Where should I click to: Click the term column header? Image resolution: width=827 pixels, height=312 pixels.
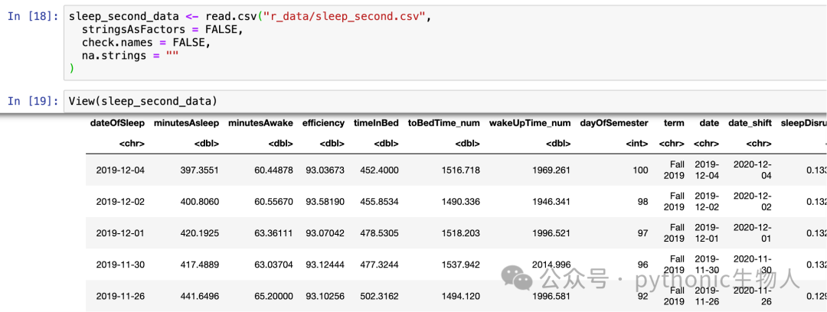click(x=674, y=123)
